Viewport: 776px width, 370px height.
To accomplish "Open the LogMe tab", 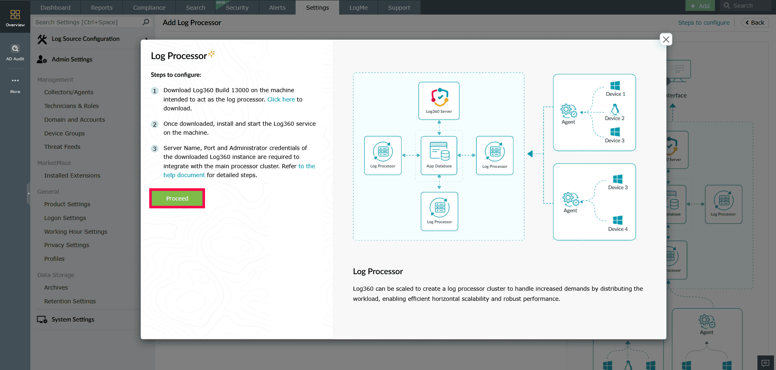I will tap(358, 7).
